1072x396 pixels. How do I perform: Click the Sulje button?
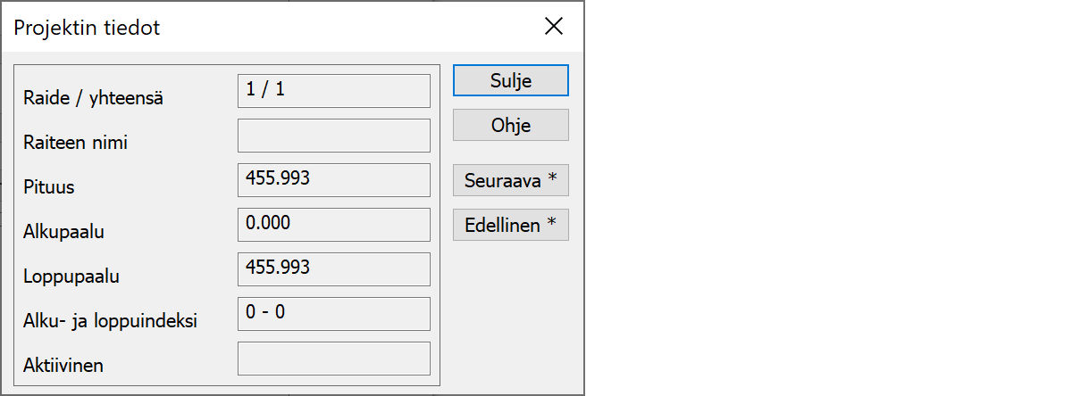coord(510,80)
